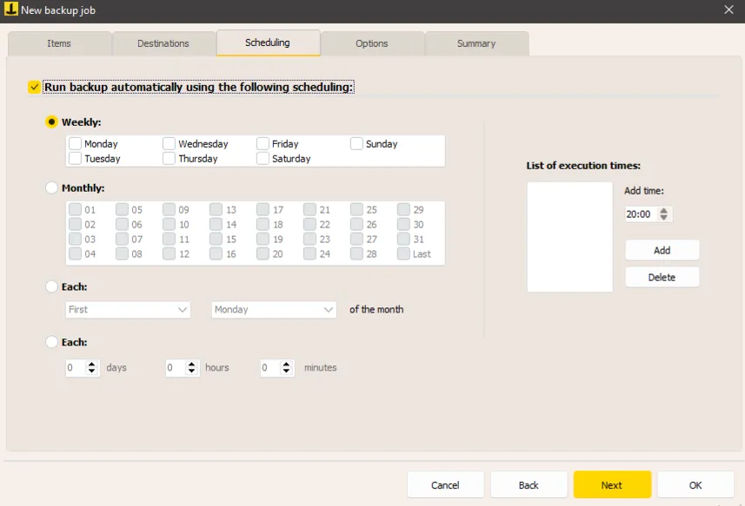Increase the days spinner value
The width and height of the screenshot is (745, 506).
[x=91, y=364]
